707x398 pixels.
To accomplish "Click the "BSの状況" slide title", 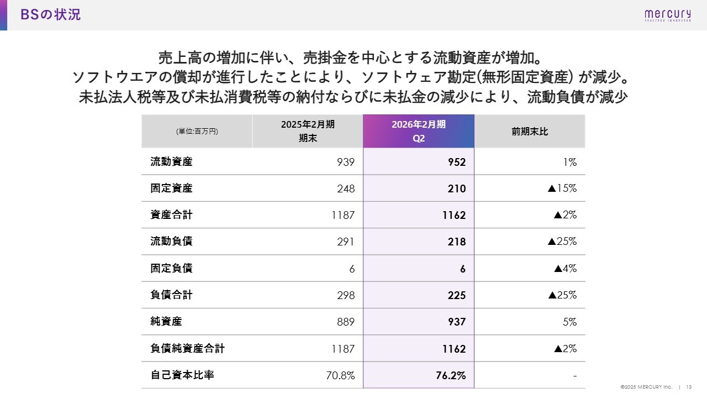I will (x=50, y=15).
